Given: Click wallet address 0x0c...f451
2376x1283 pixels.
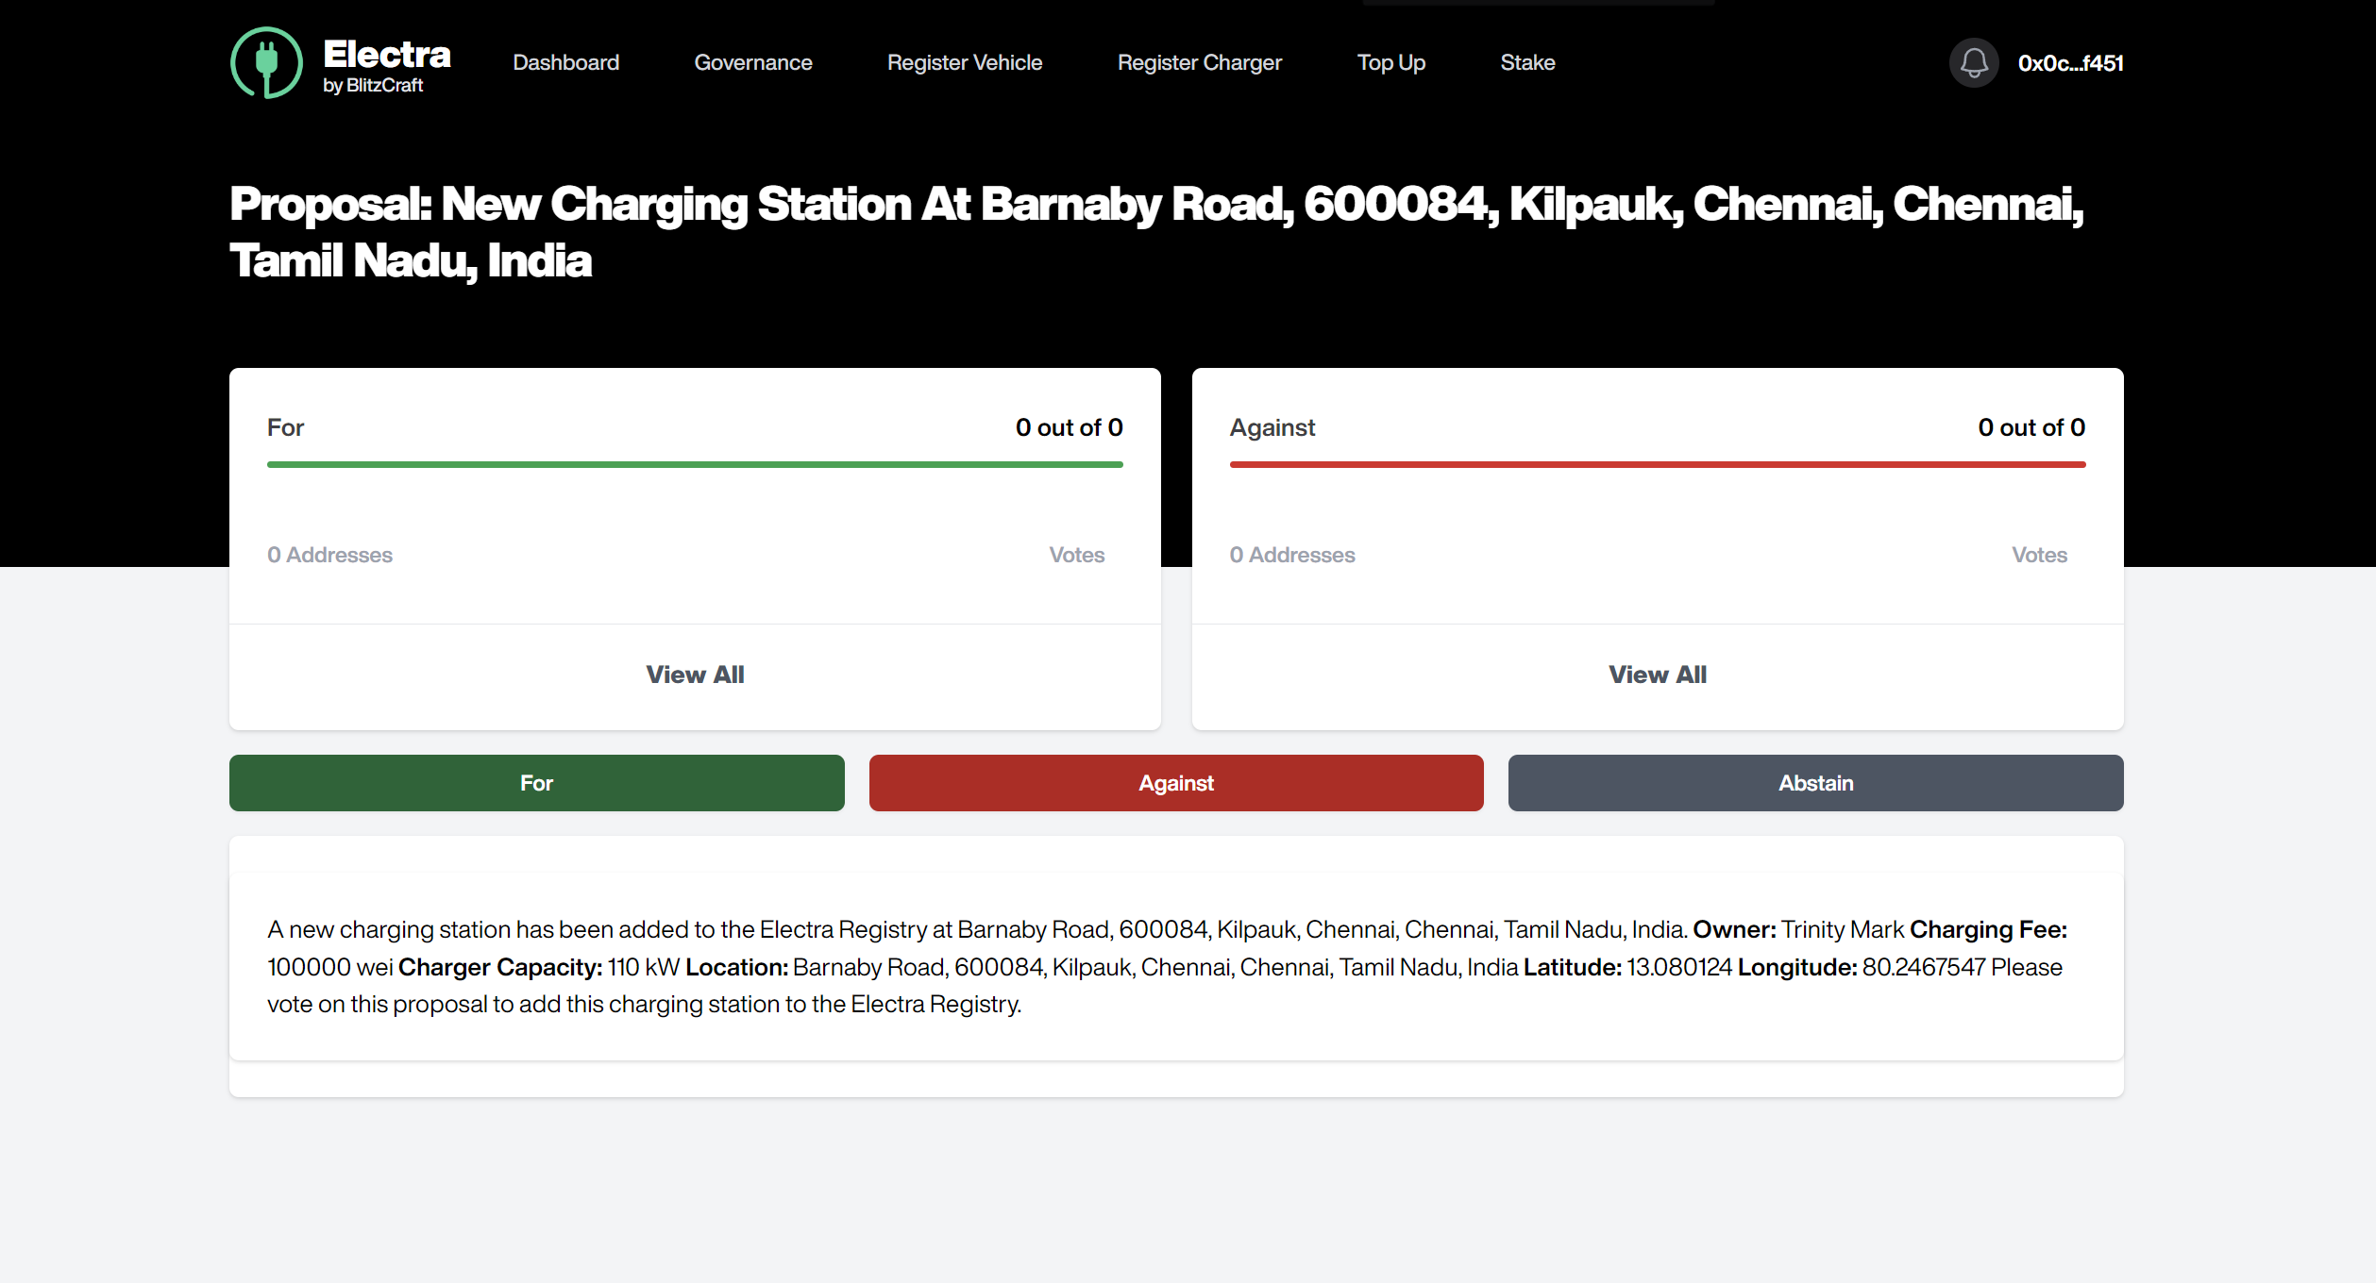Looking at the screenshot, I should click(x=2070, y=63).
